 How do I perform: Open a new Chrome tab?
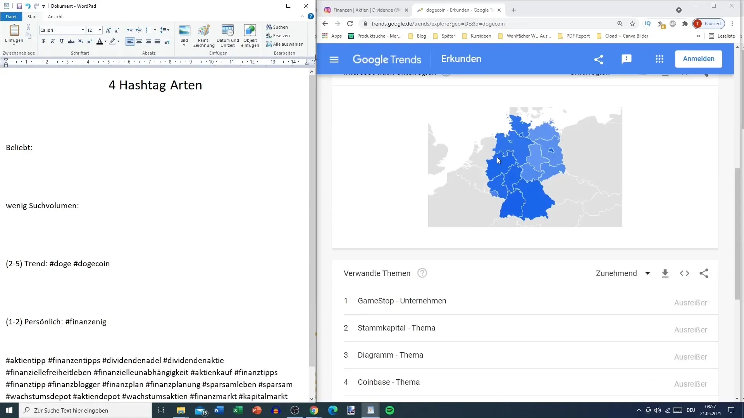tap(514, 10)
